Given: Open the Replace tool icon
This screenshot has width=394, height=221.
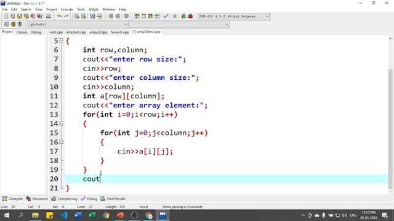Looking at the screenshot, I should (x=84, y=17).
